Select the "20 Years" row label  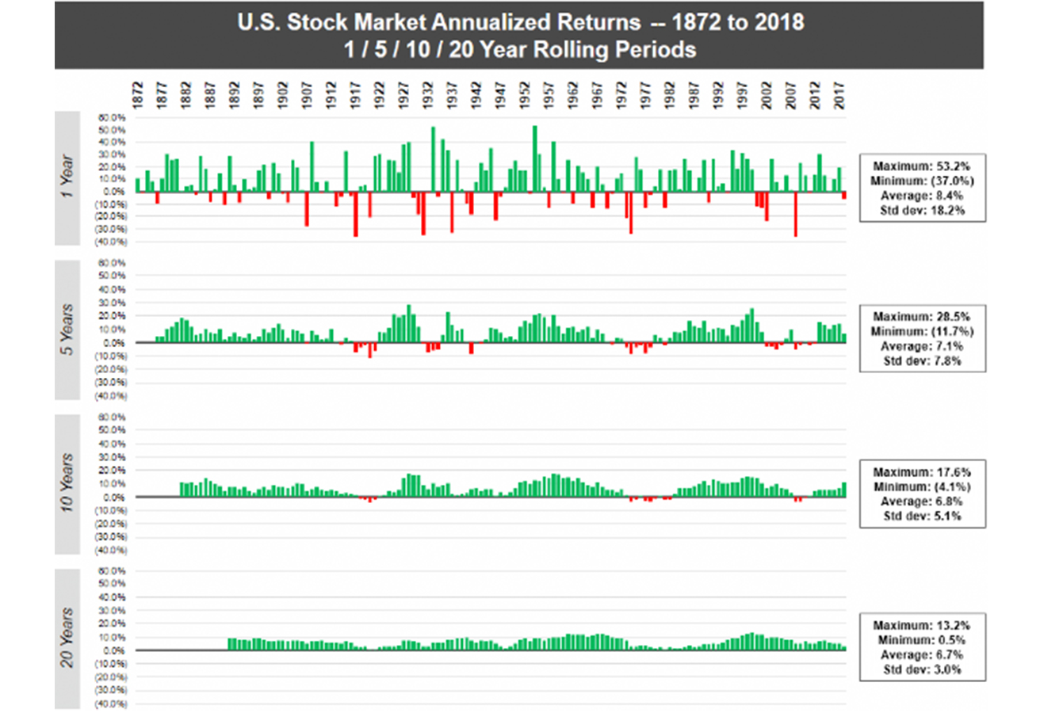coord(68,637)
